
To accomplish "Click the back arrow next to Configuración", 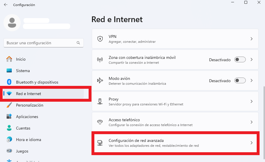I will point(6,5).
